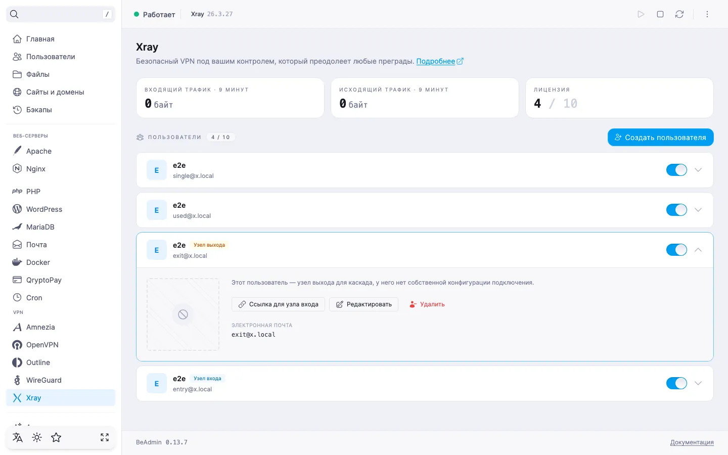
Task: Click the Cron clock icon
Action: pyautogui.click(x=17, y=297)
